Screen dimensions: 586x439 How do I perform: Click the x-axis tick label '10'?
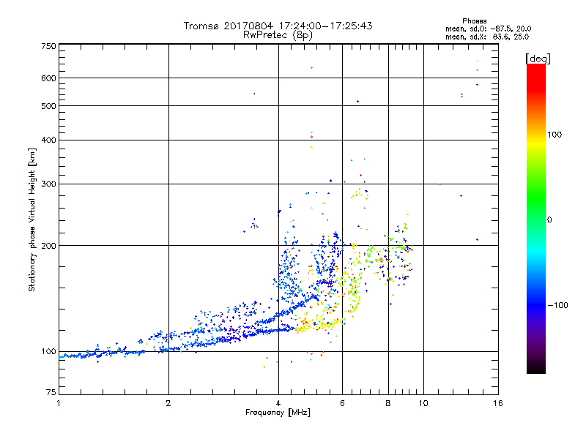423,403
